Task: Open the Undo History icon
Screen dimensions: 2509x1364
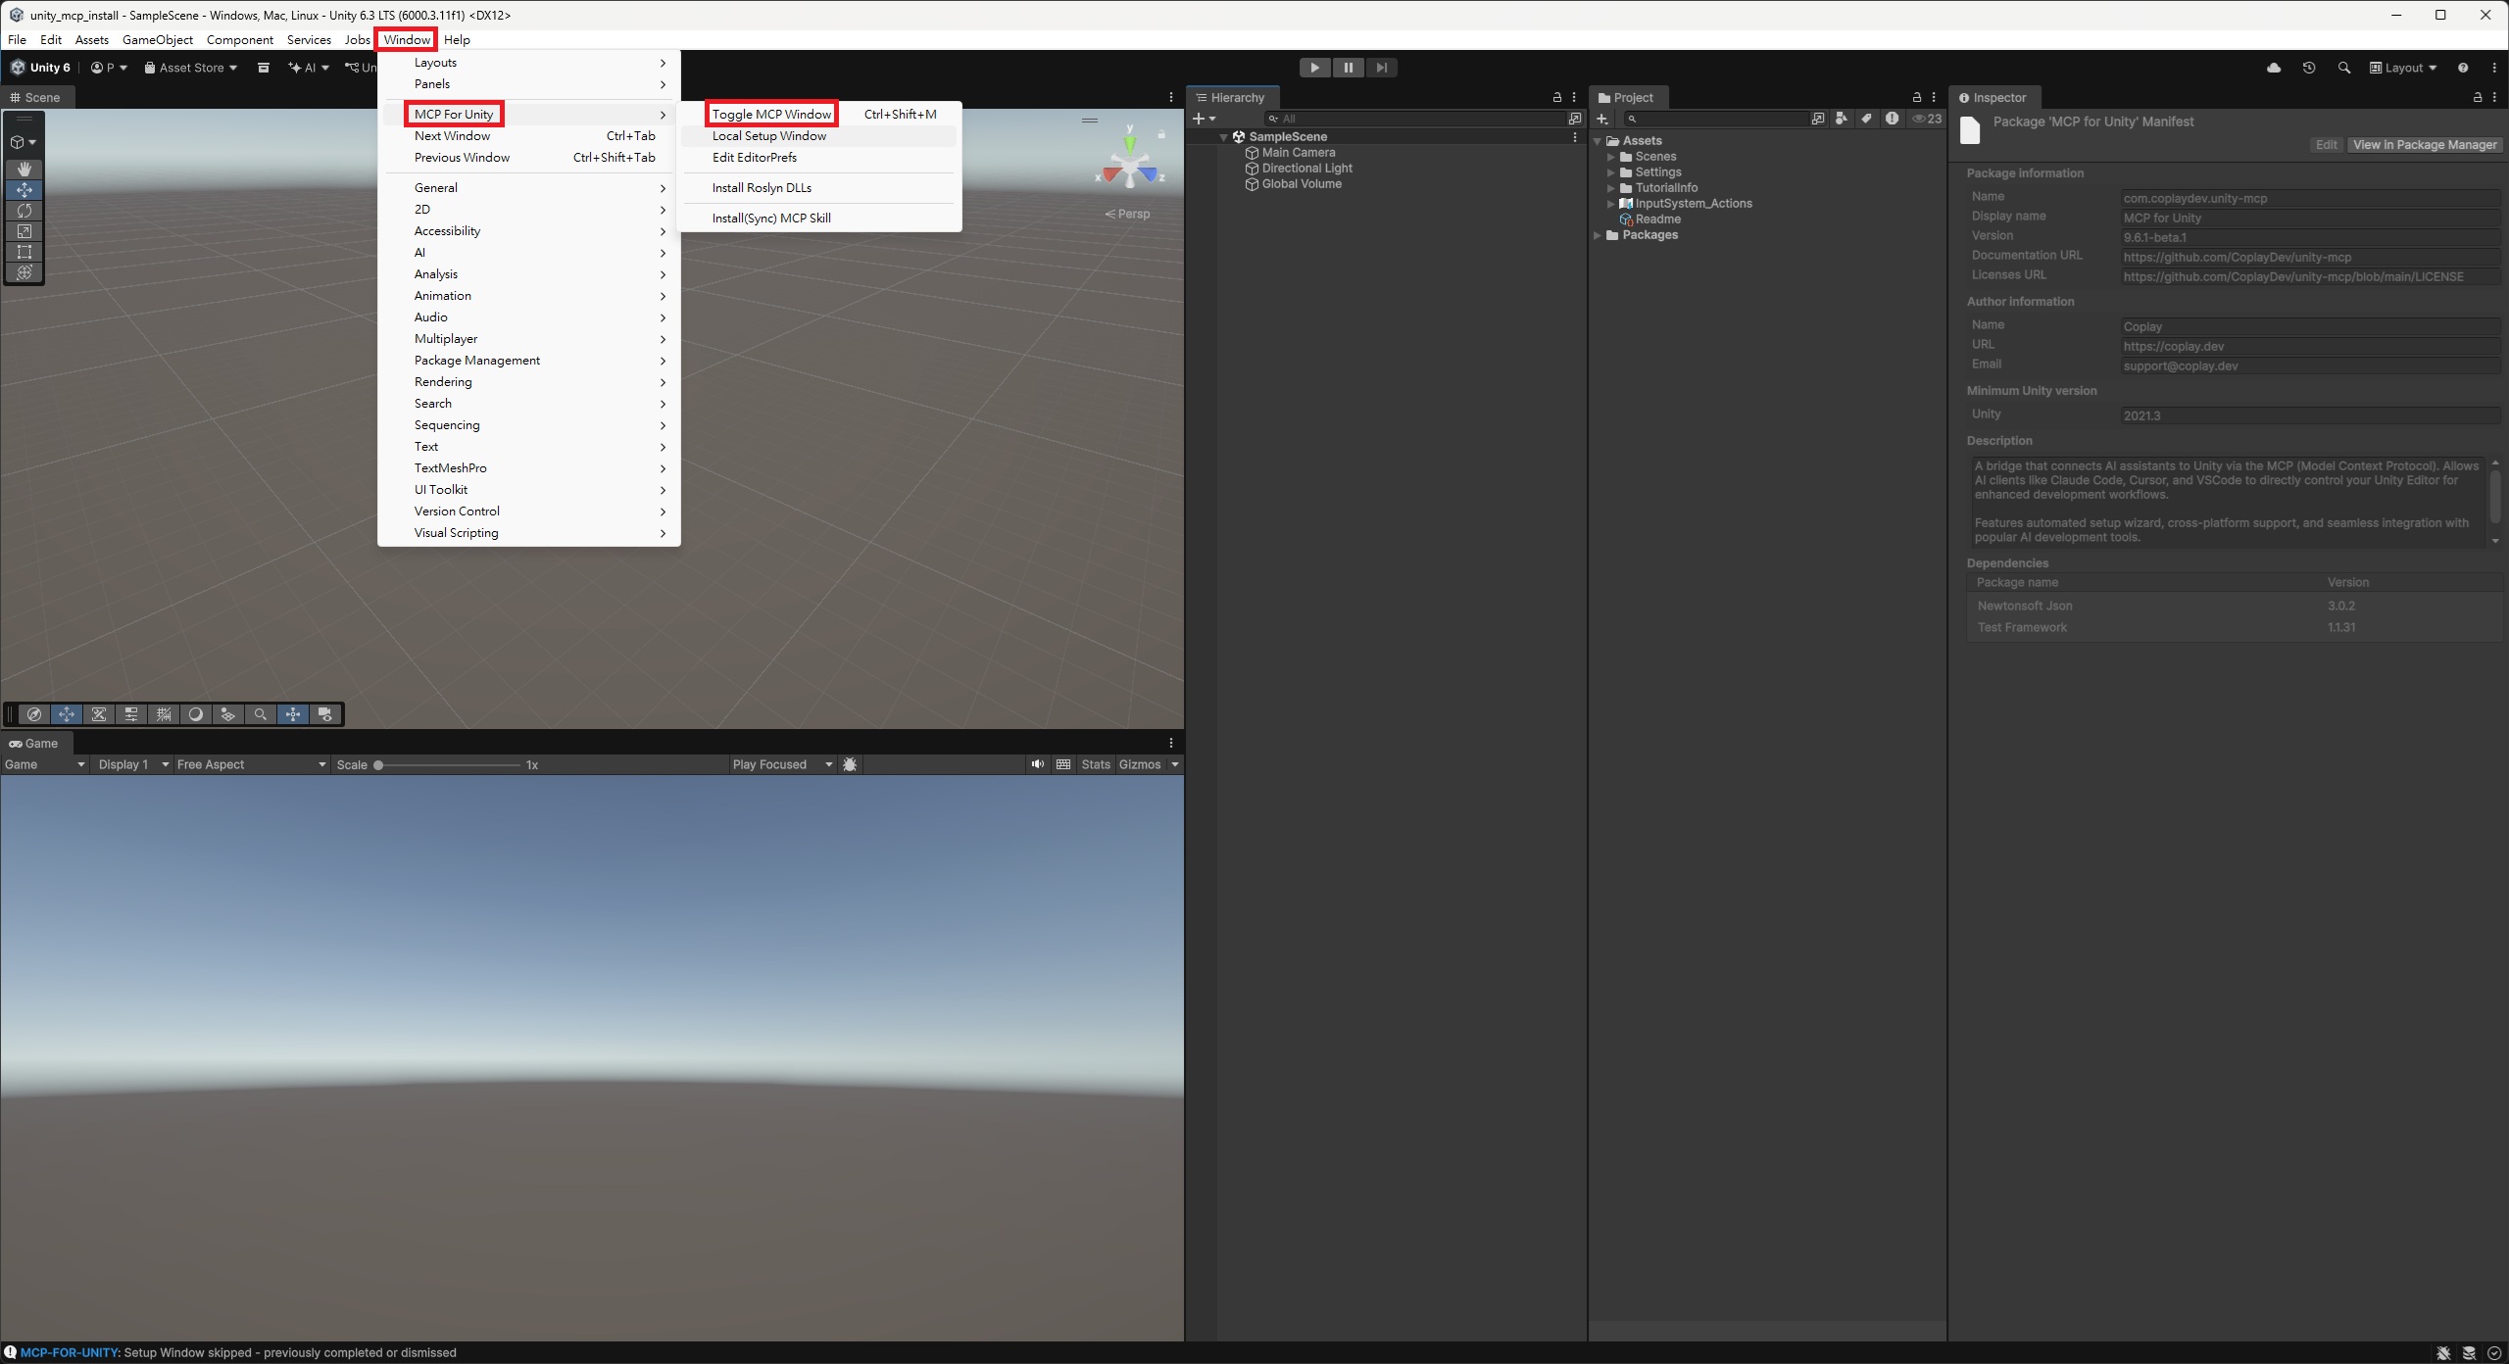Action: click(x=2309, y=68)
